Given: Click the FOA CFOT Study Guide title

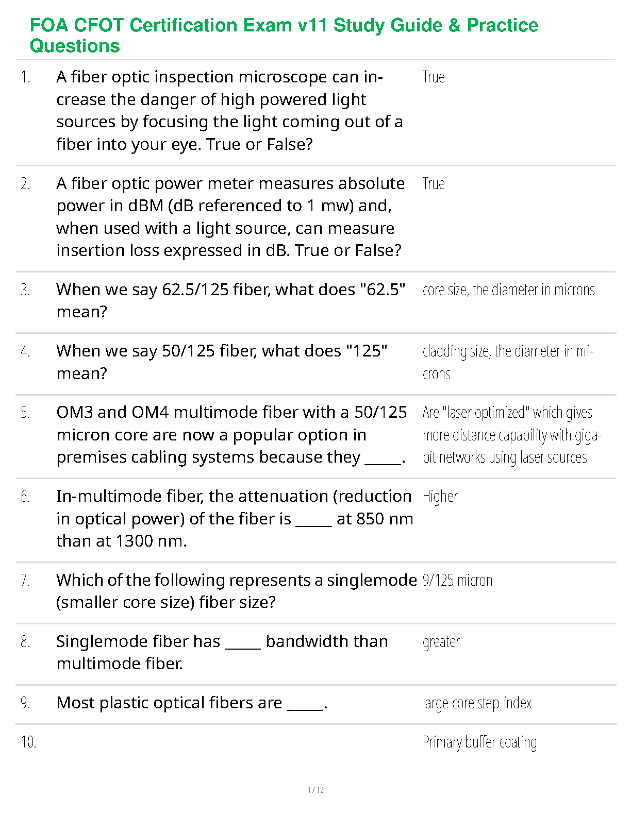Looking at the screenshot, I should 284,35.
